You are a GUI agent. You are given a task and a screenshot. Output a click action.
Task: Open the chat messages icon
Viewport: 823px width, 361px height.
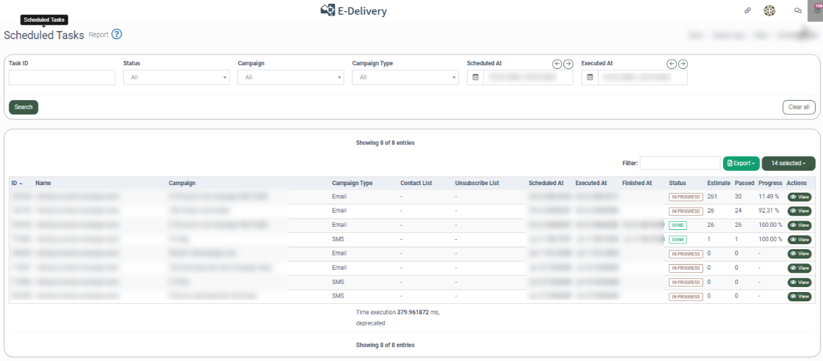click(798, 11)
